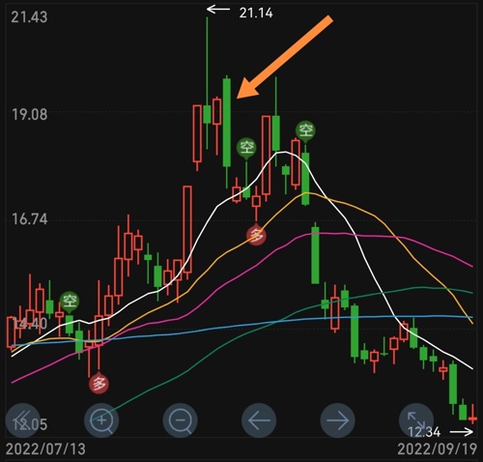Click the red 多 marker near 16.74 level

(x=256, y=235)
